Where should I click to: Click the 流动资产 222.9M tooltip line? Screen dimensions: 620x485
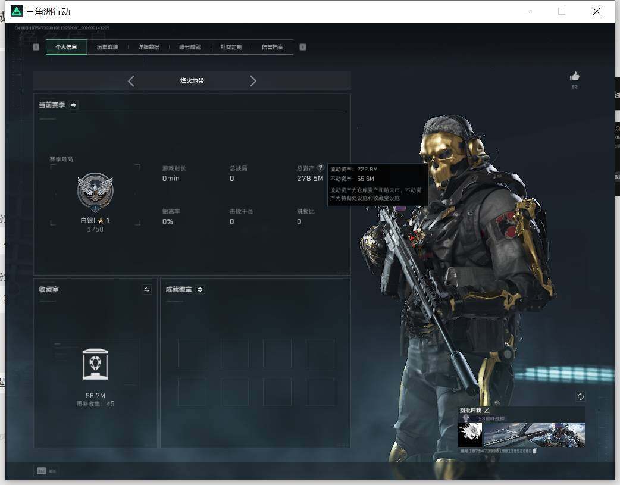tap(354, 169)
